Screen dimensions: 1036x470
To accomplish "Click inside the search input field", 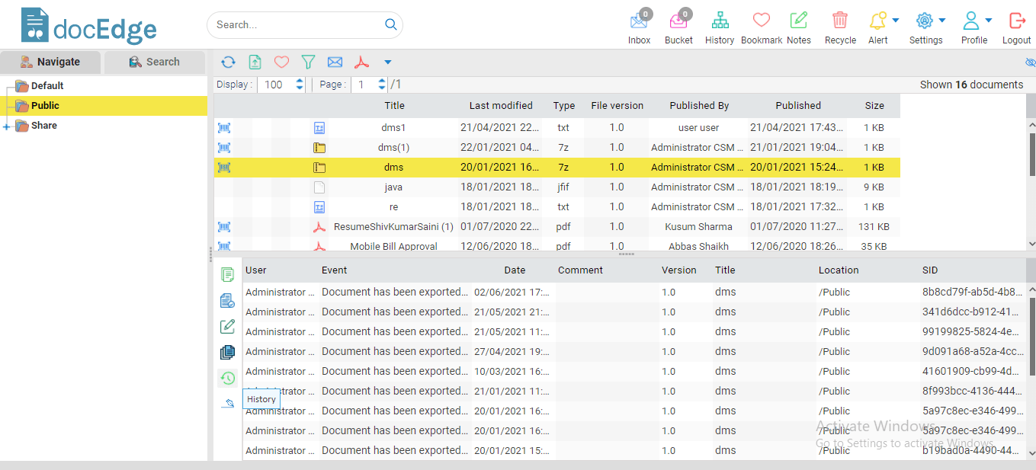I will click(x=297, y=24).
